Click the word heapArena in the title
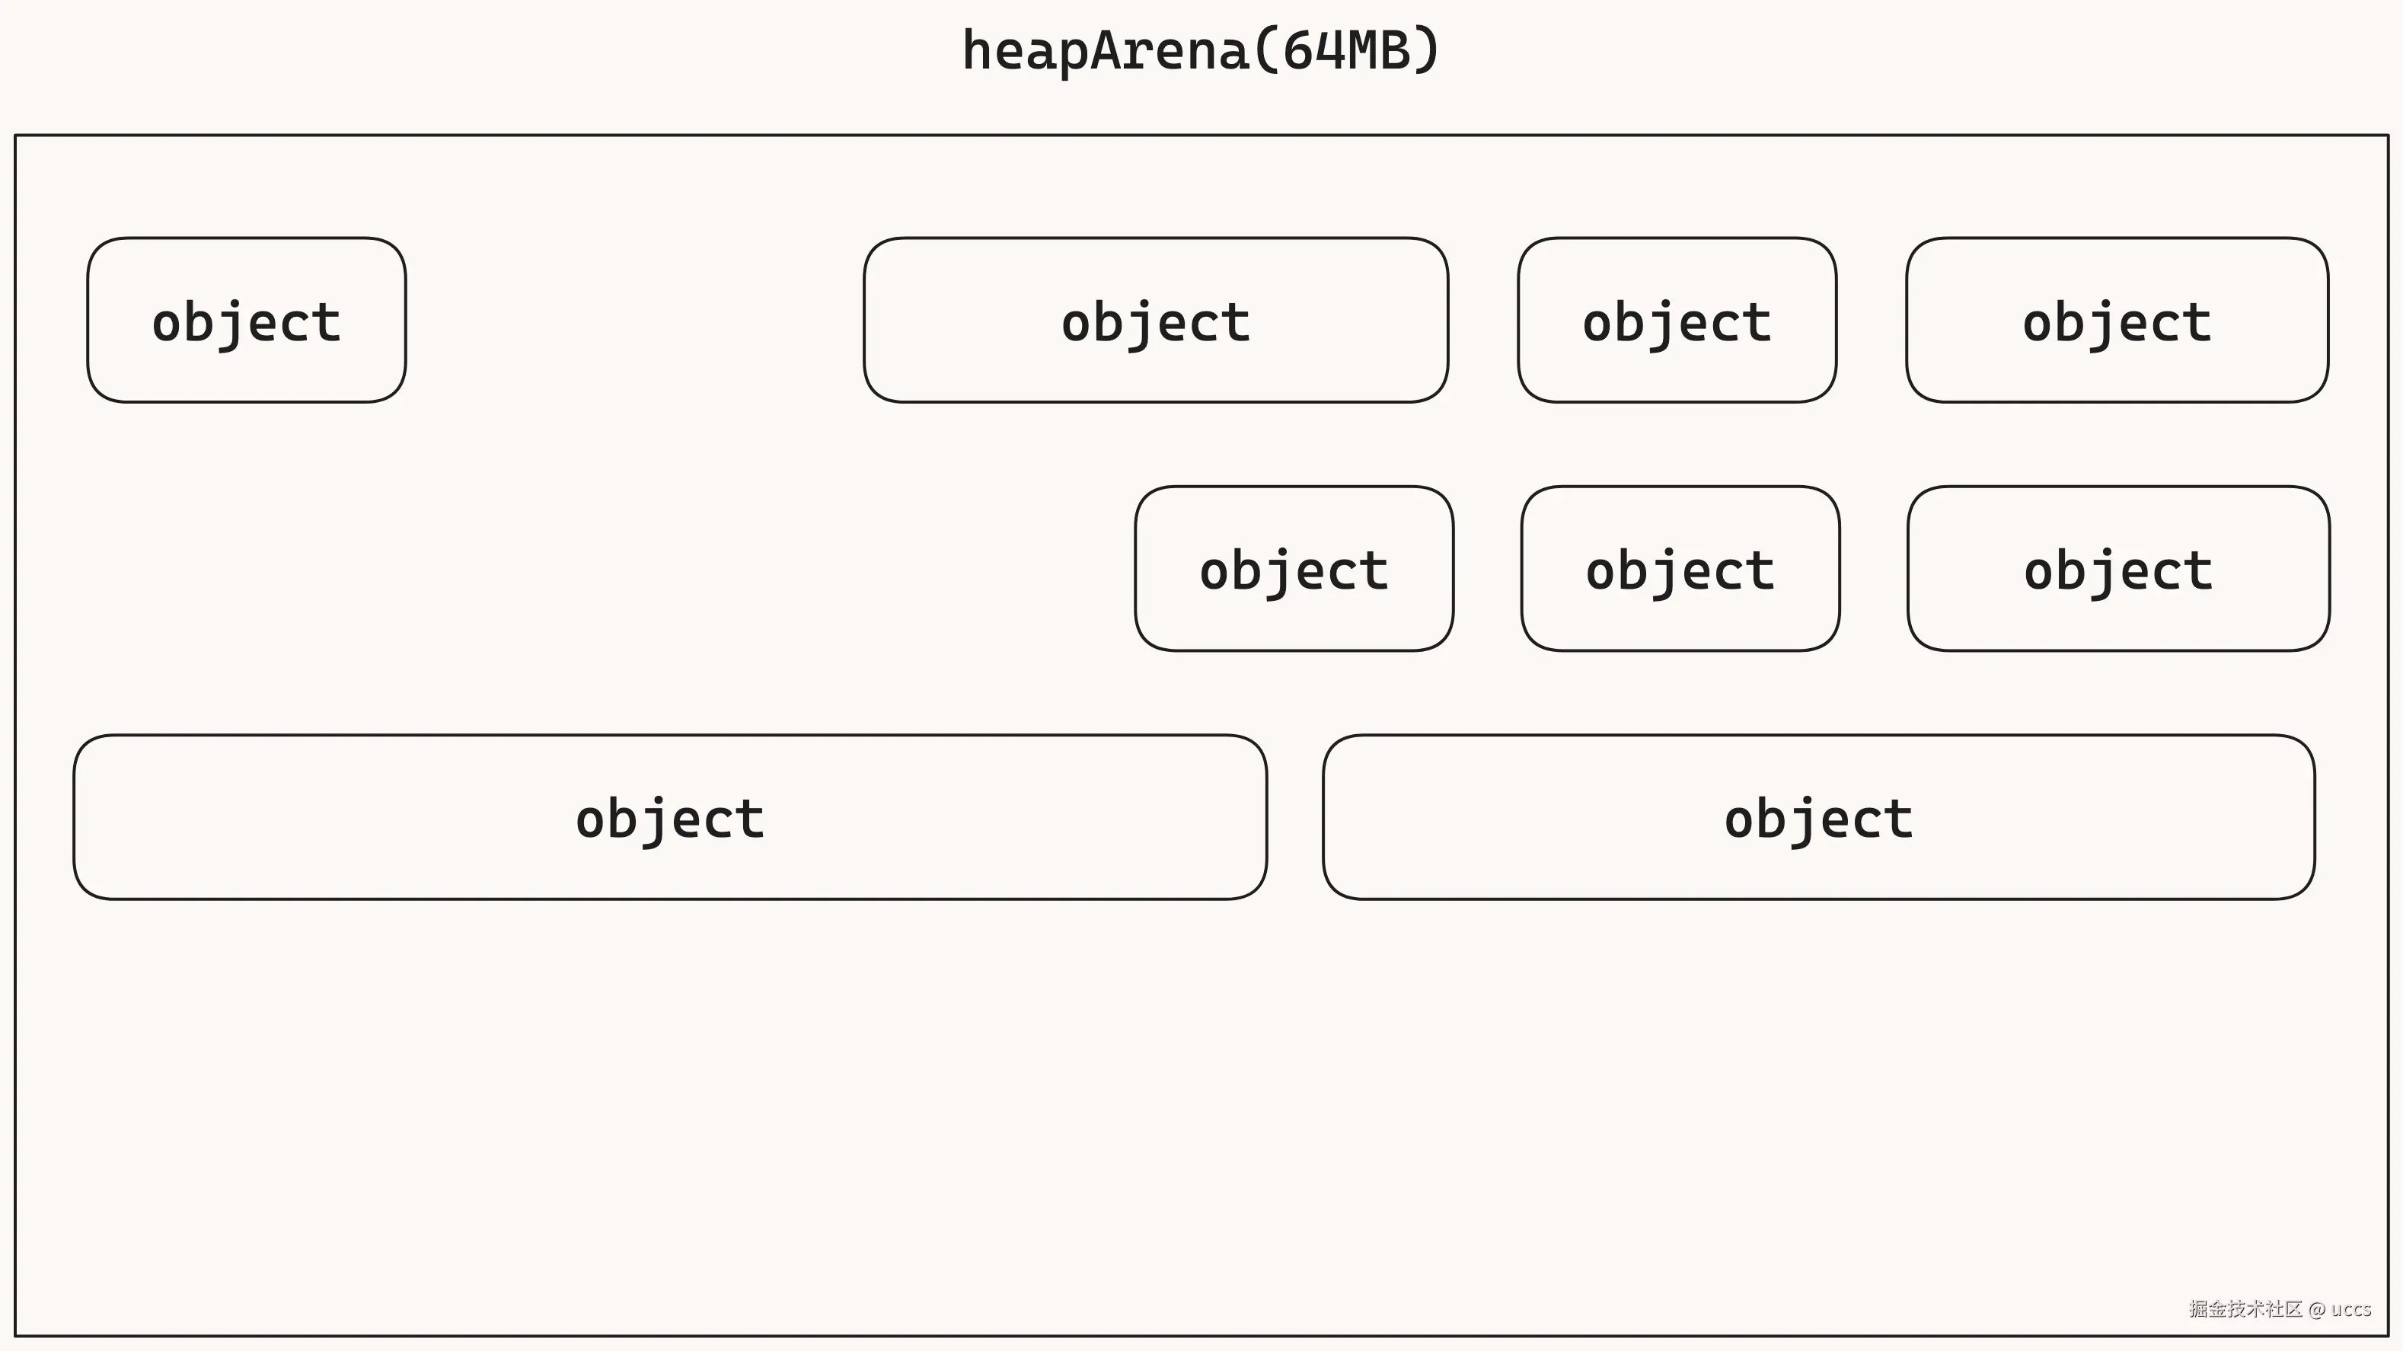This screenshot has width=2403, height=1351. point(1106,50)
